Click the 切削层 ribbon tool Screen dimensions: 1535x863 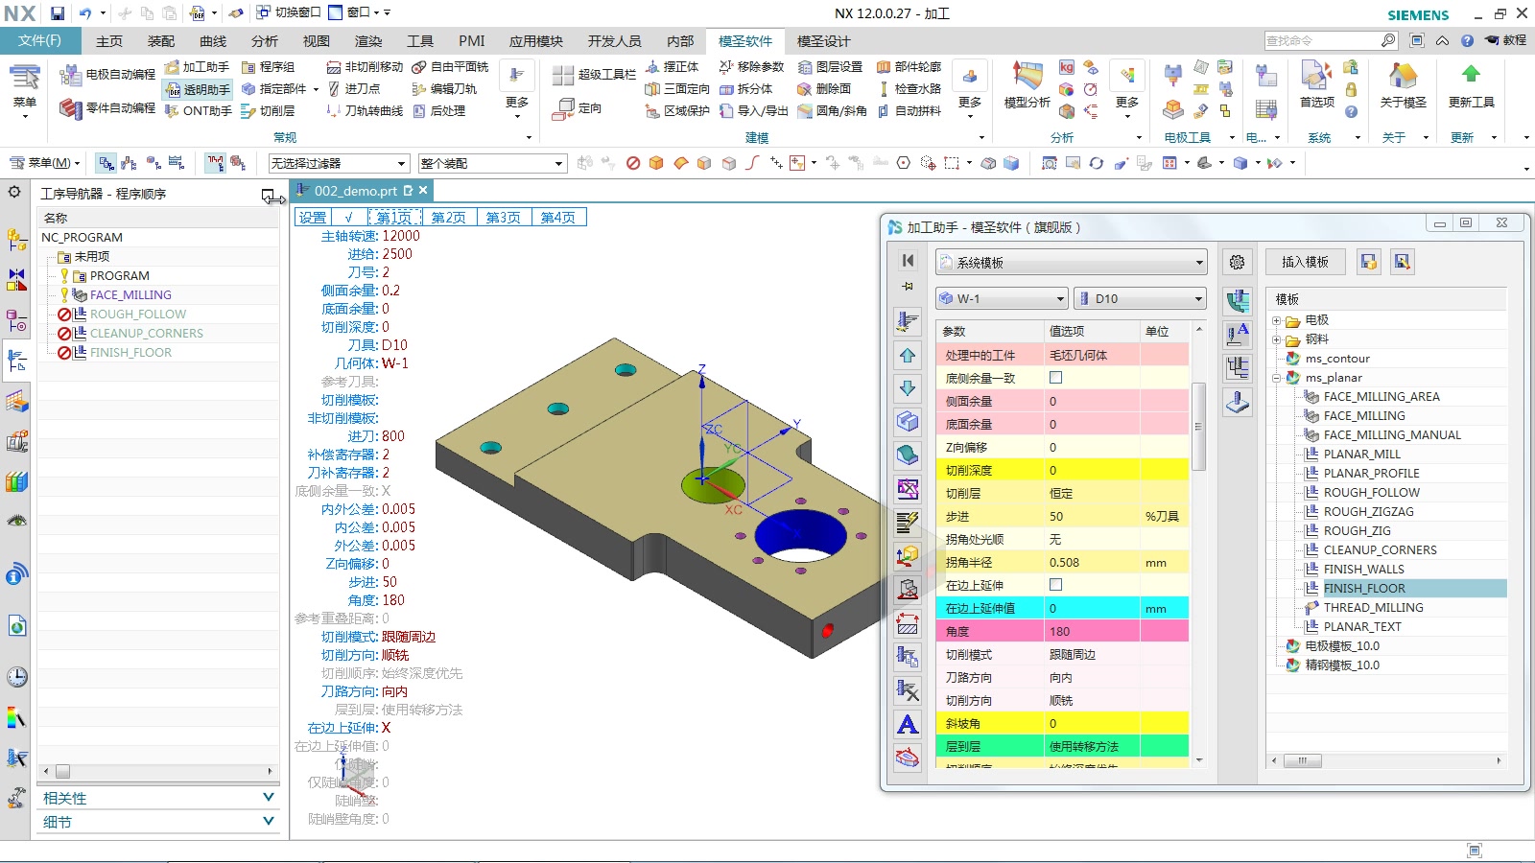point(269,111)
